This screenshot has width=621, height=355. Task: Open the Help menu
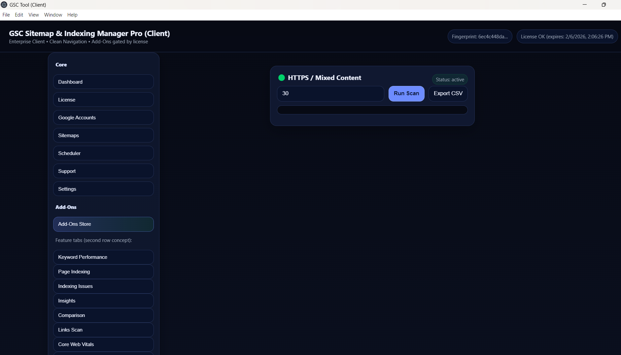coord(72,15)
